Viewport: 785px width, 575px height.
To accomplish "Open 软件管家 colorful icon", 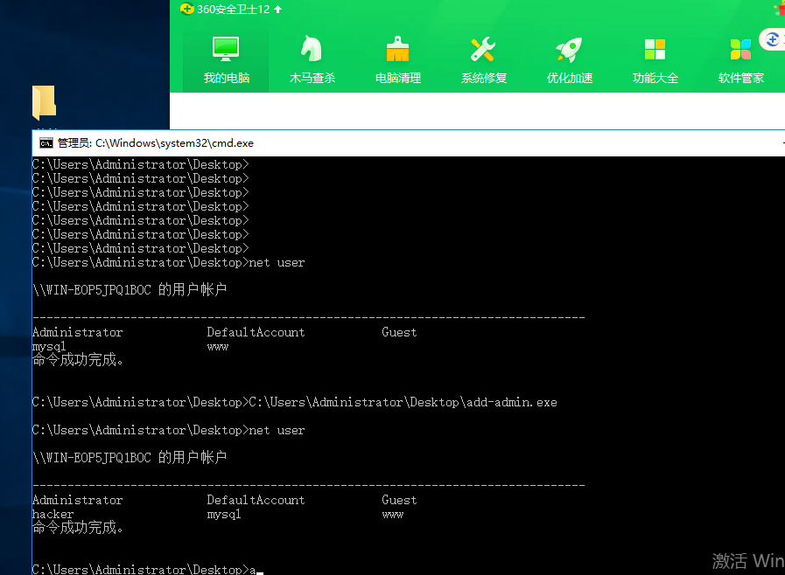I will [740, 49].
